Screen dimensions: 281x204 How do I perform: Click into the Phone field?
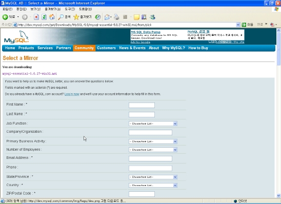pyautogui.click(x=151, y=168)
